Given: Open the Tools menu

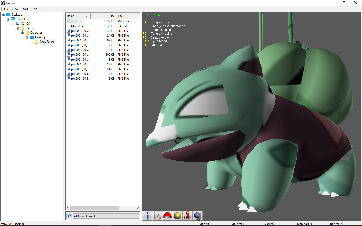Looking at the screenshot, I should pos(25,9).
